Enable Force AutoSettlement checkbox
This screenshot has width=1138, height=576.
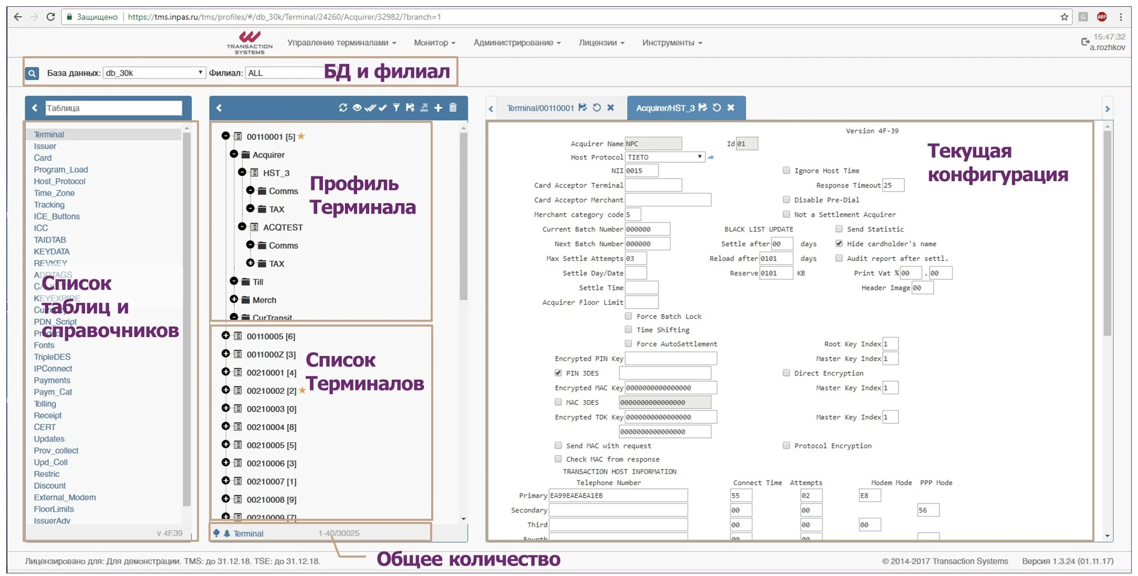click(628, 343)
